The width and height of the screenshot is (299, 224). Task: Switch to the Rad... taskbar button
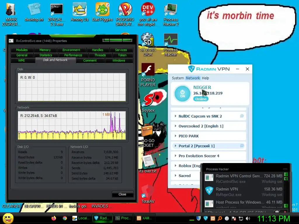tap(102, 218)
